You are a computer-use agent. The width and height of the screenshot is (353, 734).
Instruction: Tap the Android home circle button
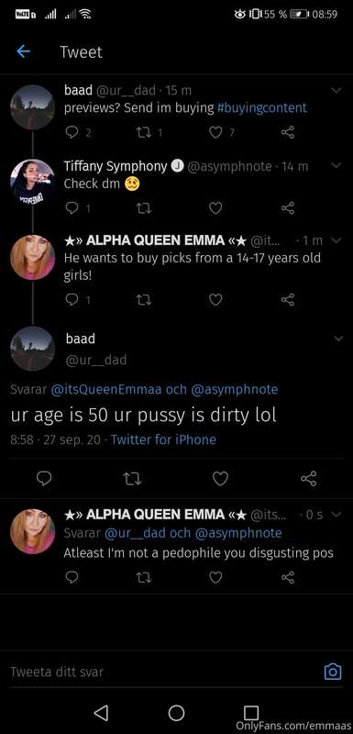(176, 713)
